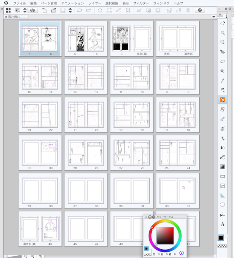The height and width of the screenshot is (258, 234).
Task: Click the Undo arrow in the toolbar
Action: tap(79, 10)
